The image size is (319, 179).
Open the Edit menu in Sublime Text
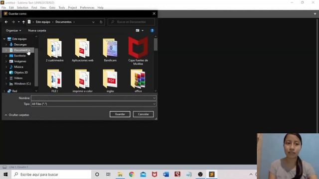11,8
